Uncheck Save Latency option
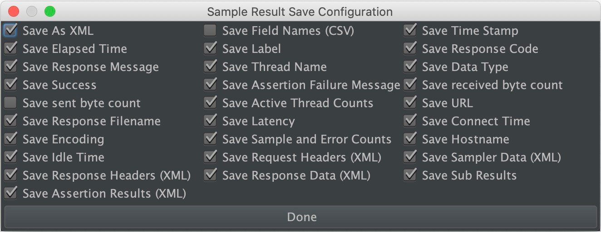The height and width of the screenshot is (232, 601). pyautogui.click(x=210, y=121)
